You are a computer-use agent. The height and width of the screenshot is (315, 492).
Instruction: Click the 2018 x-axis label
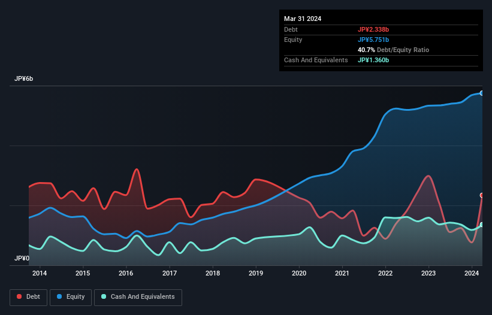pos(212,274)
